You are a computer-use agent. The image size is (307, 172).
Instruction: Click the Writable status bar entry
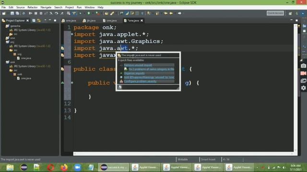point(183,159)
